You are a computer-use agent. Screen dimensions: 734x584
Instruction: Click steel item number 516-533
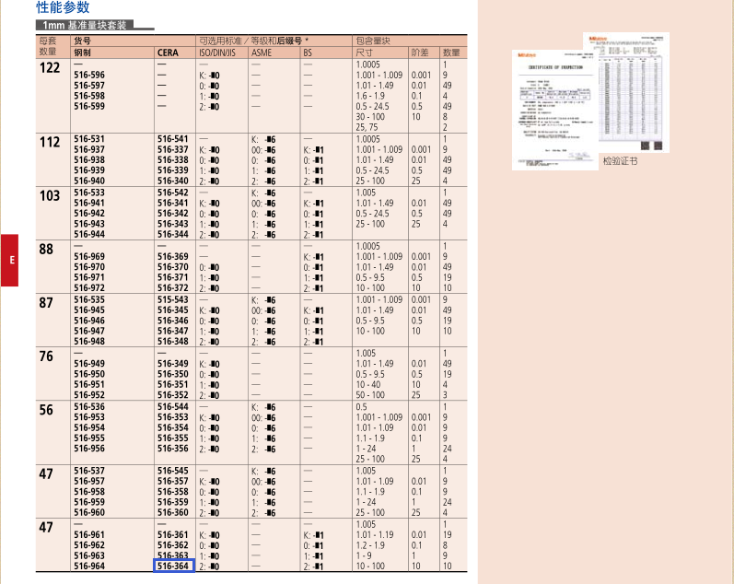(89, 193)
